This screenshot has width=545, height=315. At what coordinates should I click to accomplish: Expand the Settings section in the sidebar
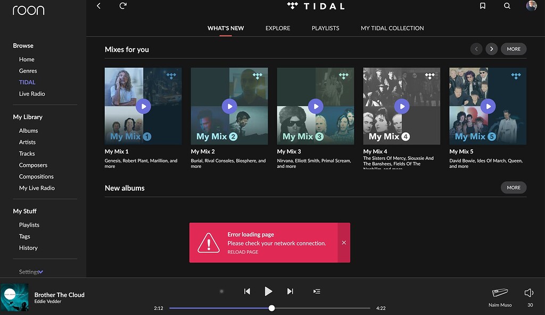(30, 271)
